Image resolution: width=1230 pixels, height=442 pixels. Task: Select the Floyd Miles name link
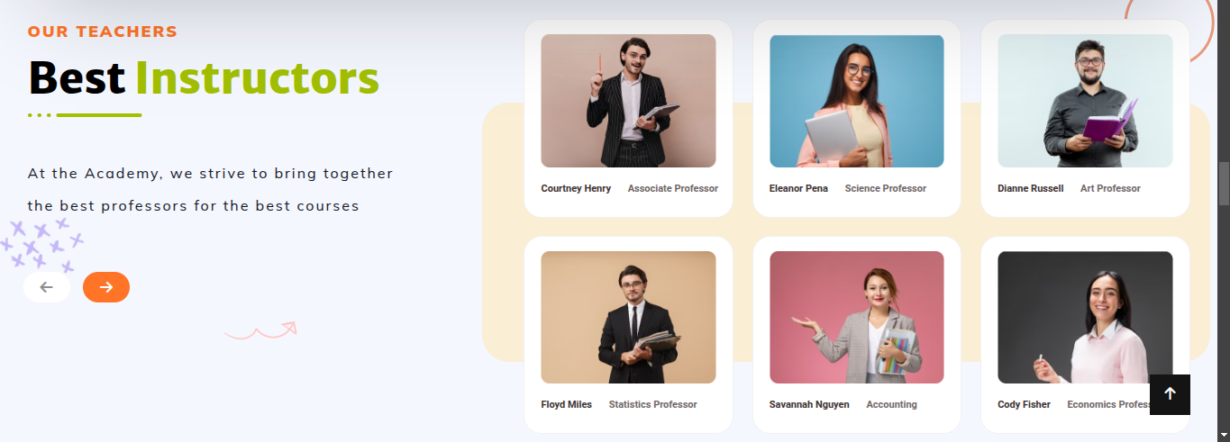(x=567, y=404)
